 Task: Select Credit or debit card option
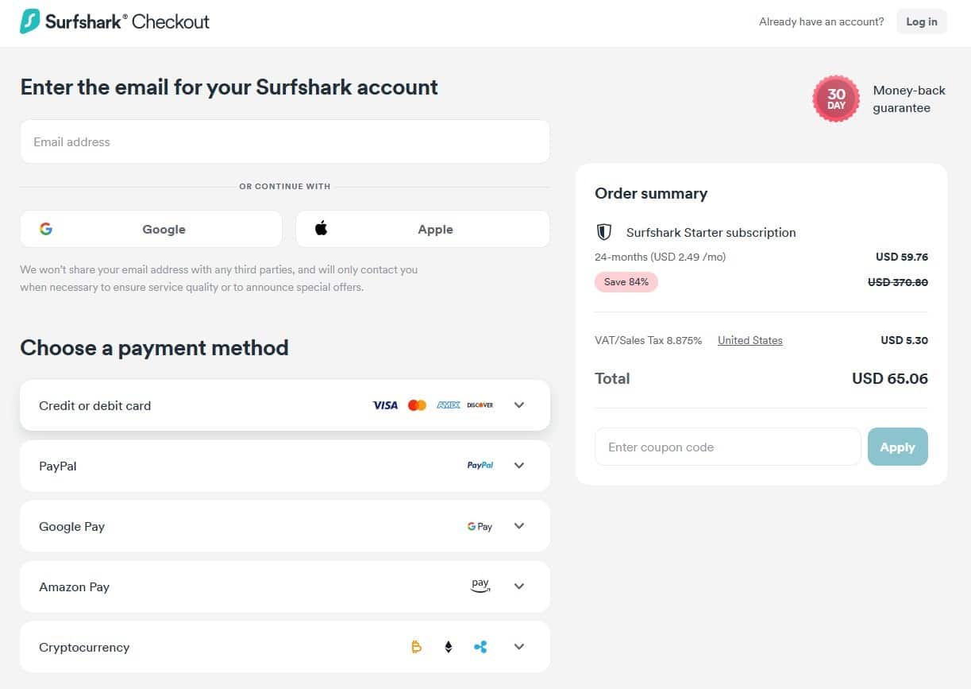coord(285,405)
